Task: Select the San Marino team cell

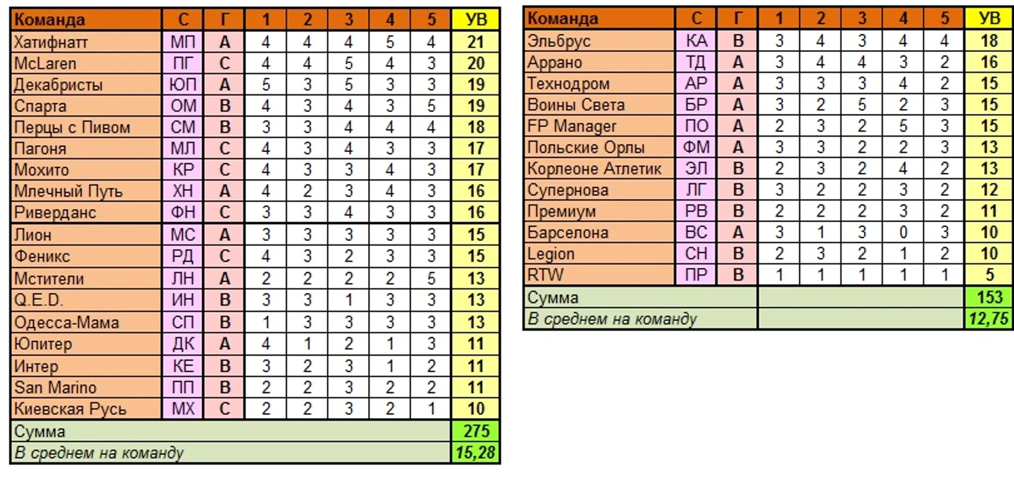Action: (87, 387)
